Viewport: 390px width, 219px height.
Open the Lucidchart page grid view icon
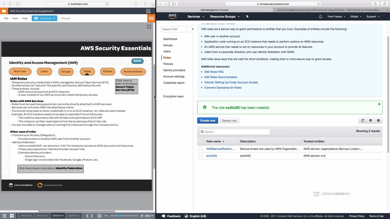pos(12,216)
